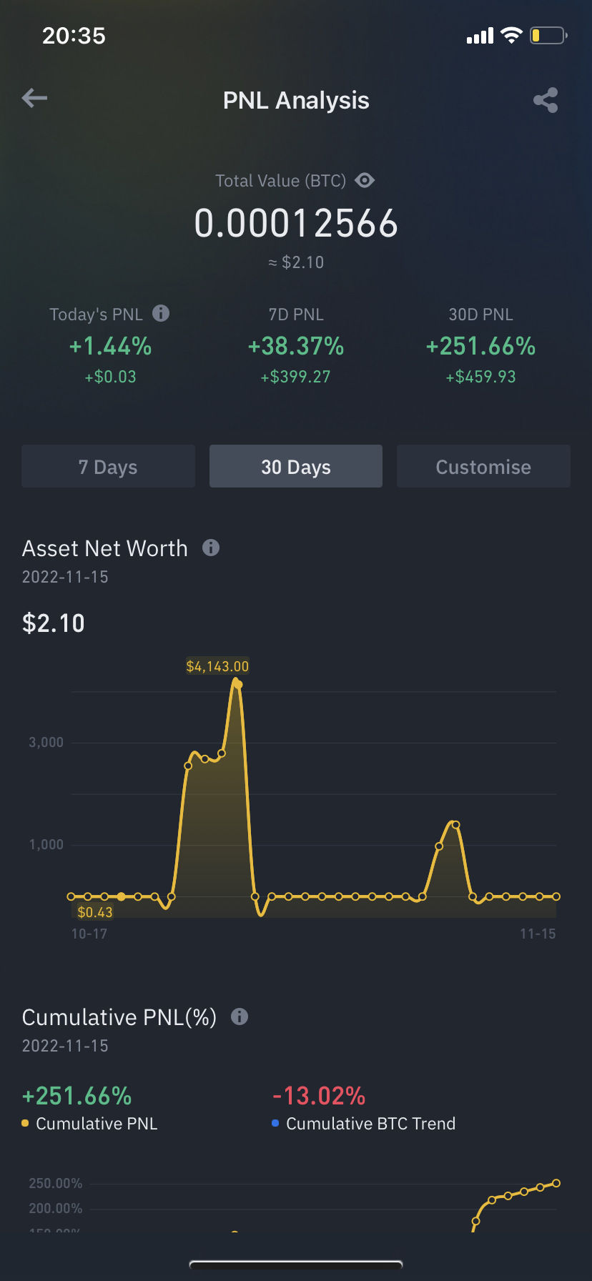Open the share icon

point(546,100)
